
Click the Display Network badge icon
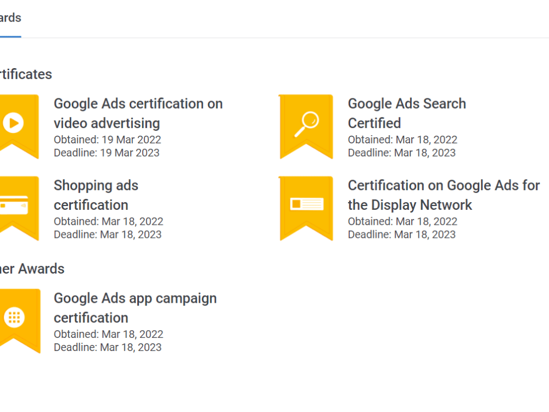pyautogui.click(x=306, y=208)
